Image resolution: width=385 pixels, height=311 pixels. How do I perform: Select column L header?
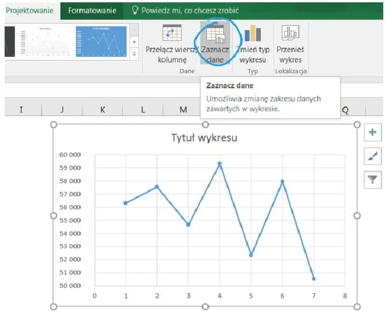[x=143, y=109]
